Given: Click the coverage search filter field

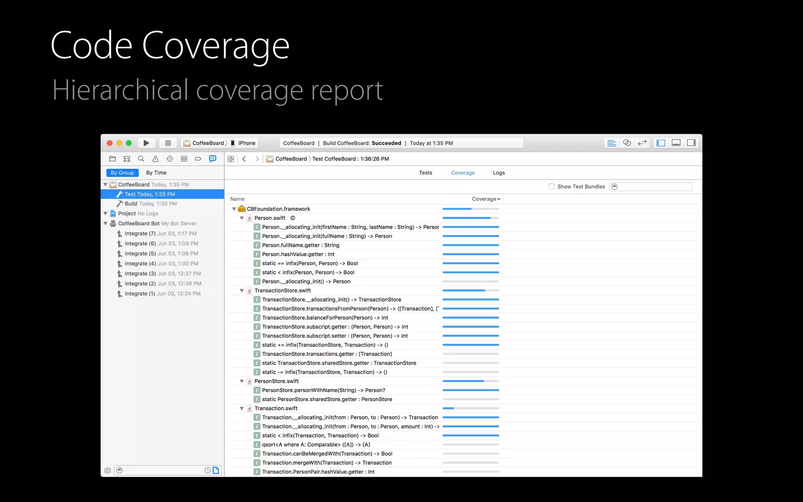Looking at the screenshot, I should click(651, 187).
